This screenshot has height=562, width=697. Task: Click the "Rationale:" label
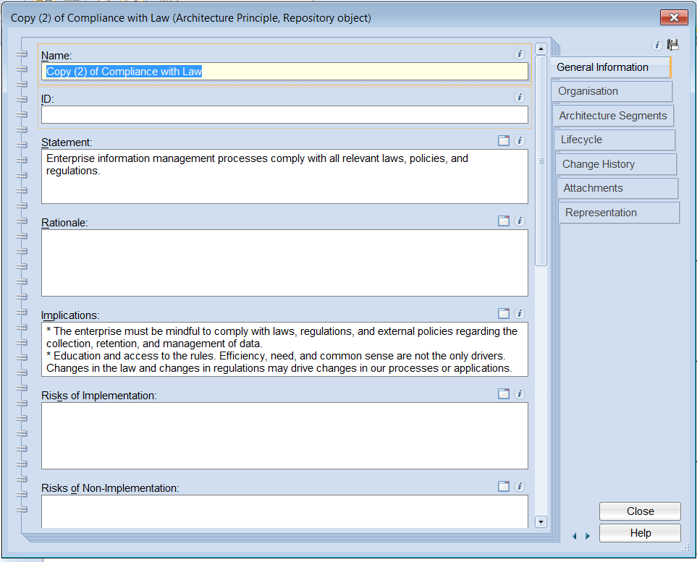pyautogui.click(x=64, y=223)
